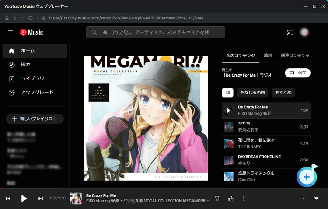Open the account avatar menu
The image size is (328, 209).
pyautogui.click(x=304, y=32)
